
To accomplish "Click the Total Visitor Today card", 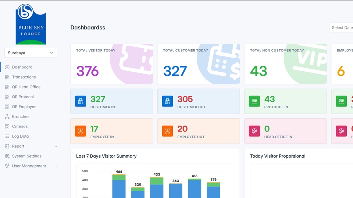I will 111,64.
